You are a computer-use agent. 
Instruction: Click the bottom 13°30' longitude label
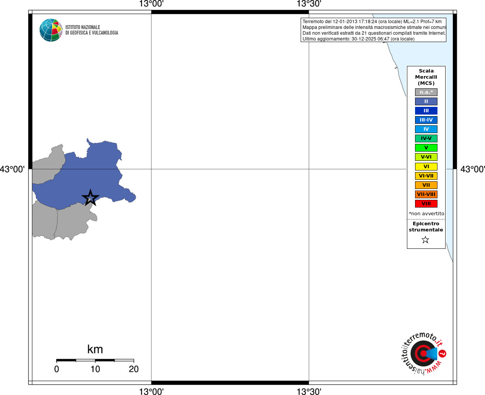tap(309, 392)
